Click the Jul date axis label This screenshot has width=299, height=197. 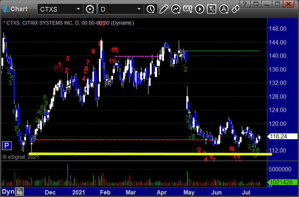click(x=246, y=192)
